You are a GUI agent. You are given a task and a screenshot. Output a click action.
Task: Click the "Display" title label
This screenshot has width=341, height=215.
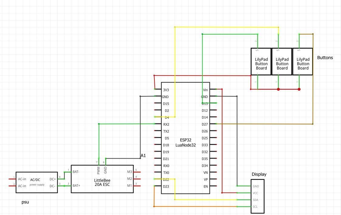259,174
